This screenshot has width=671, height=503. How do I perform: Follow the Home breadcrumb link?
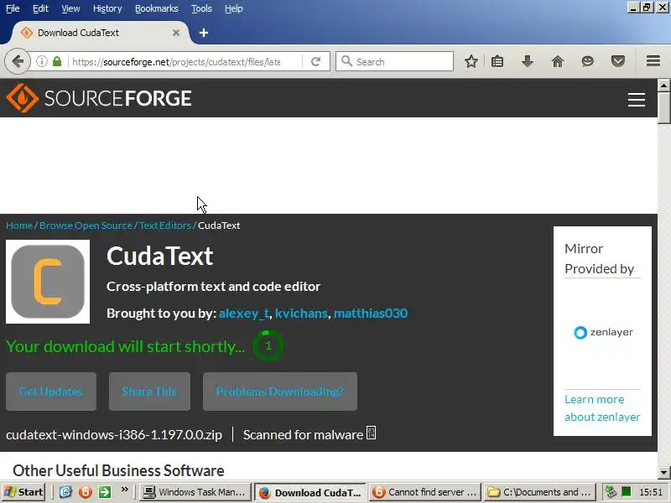[x=19, y=226]
